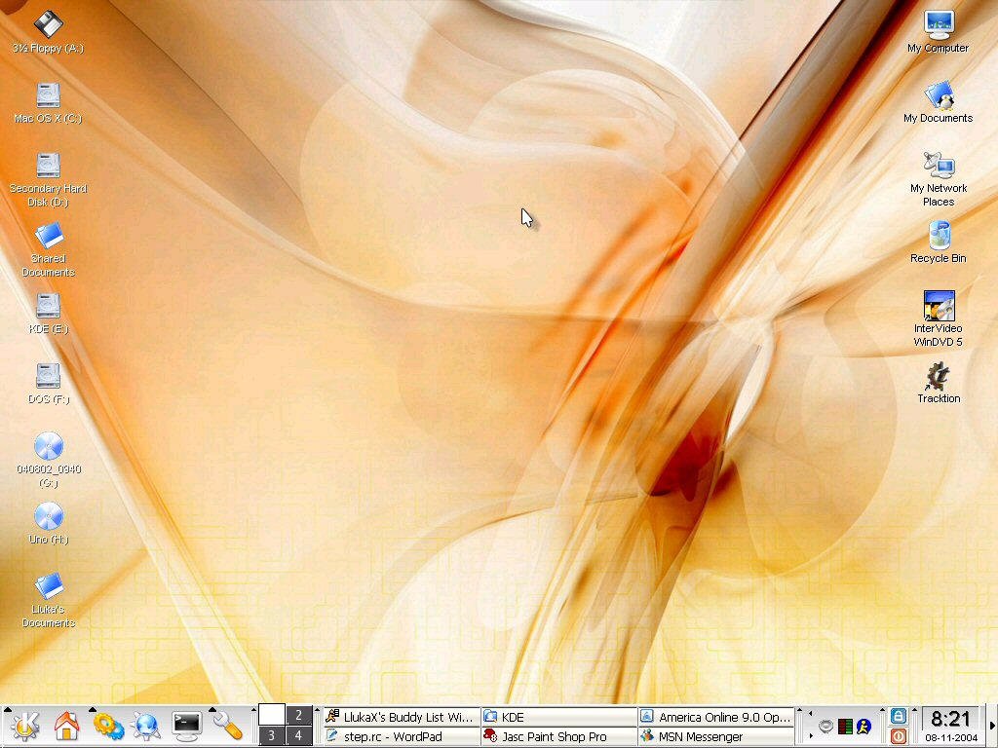Switch to virtual desktop 2 in pager
The height and width of the screenshot is (748, 998).
point(298,715)
